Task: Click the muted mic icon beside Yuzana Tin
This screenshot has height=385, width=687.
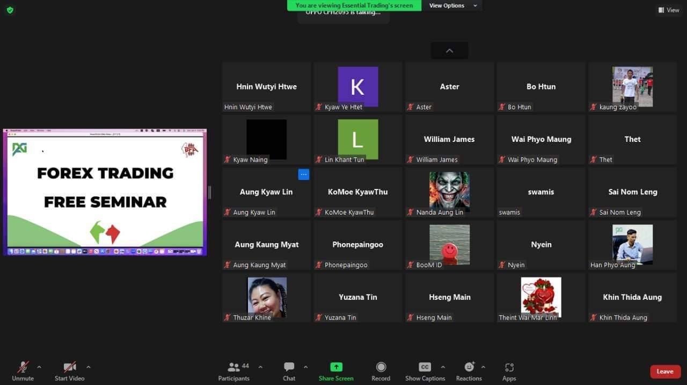Action: (x=319, y=318)
